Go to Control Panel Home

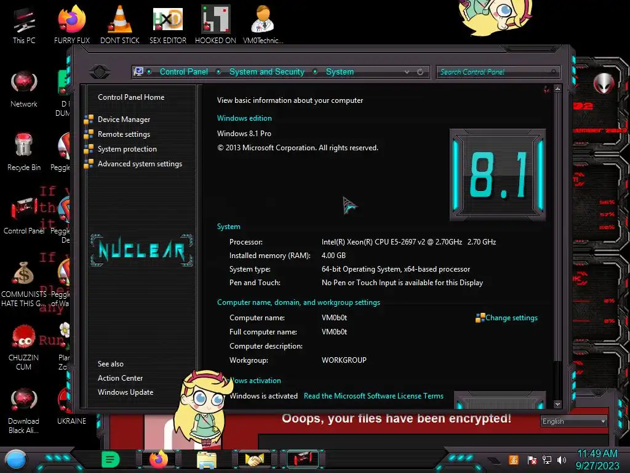[x=131, y=97]
